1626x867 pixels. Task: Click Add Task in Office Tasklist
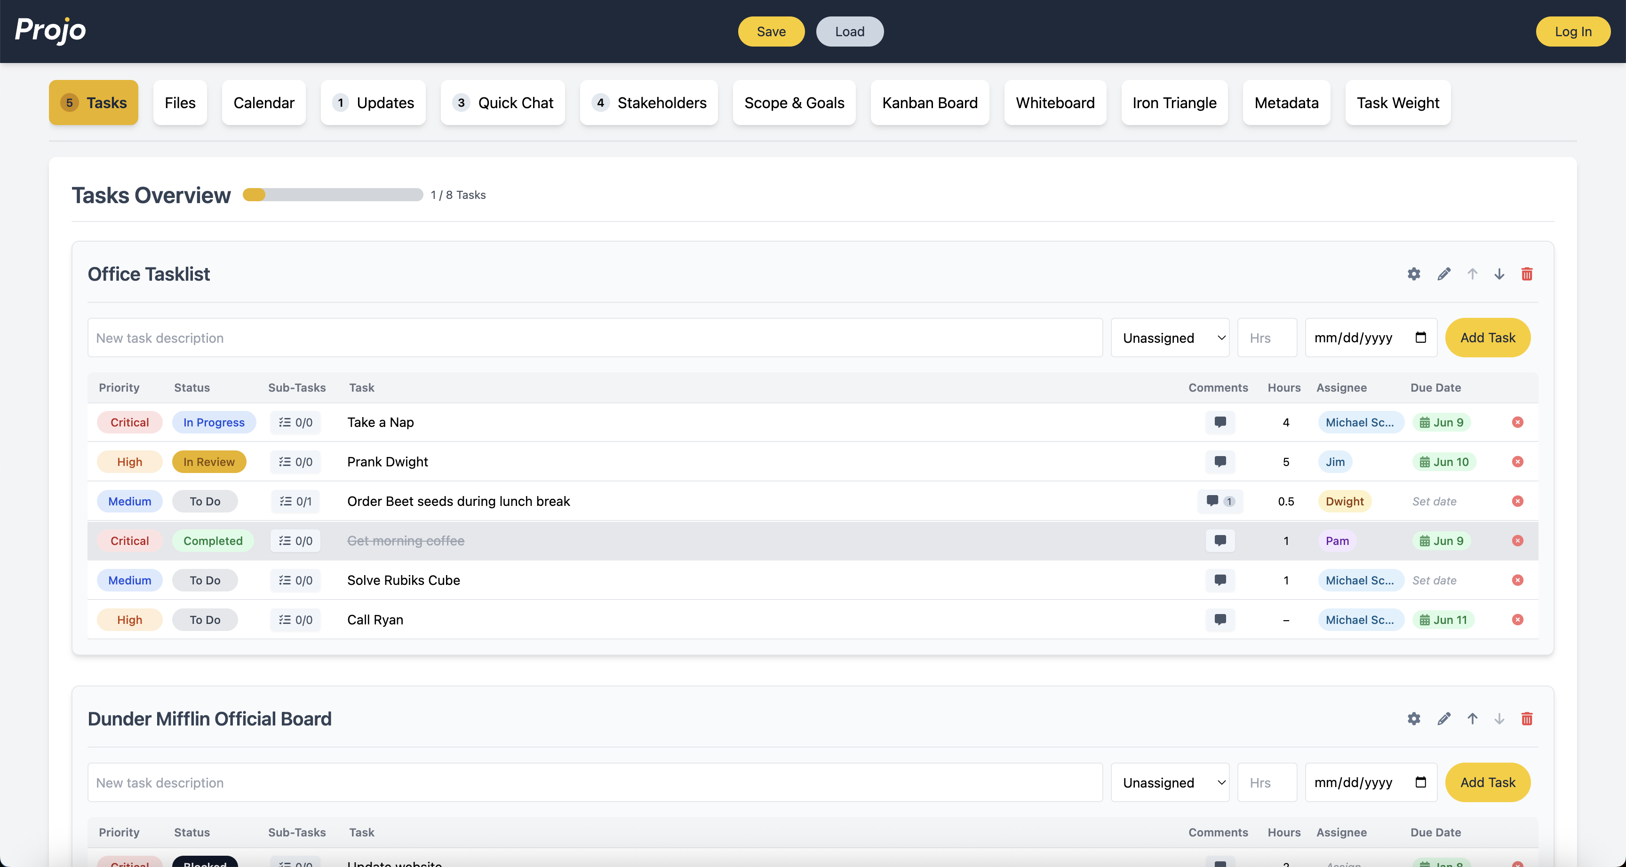(x=1488, y=338)
